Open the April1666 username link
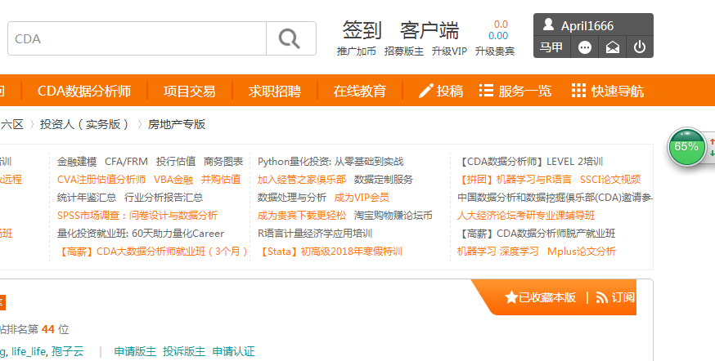 tap(587, 26)
